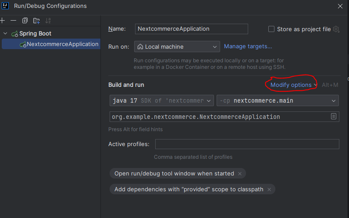Remove the 'Open run/debug tool window' option chip
This screenshot has width=349, height=218.
coord(240,174)
